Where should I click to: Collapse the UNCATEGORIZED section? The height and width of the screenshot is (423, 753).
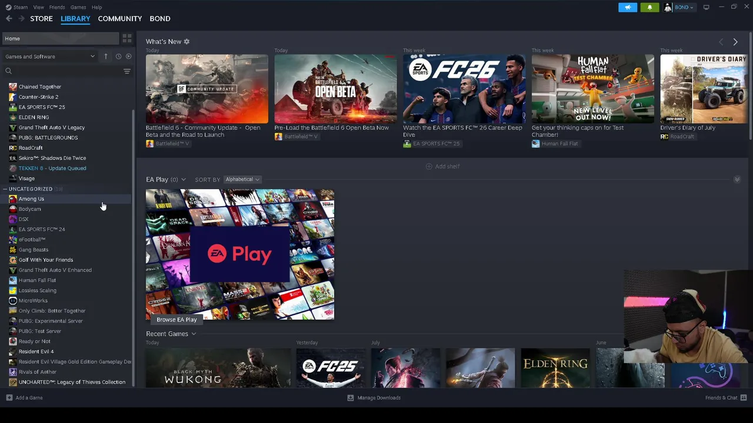pyautogui.click(x=5, y=189)
